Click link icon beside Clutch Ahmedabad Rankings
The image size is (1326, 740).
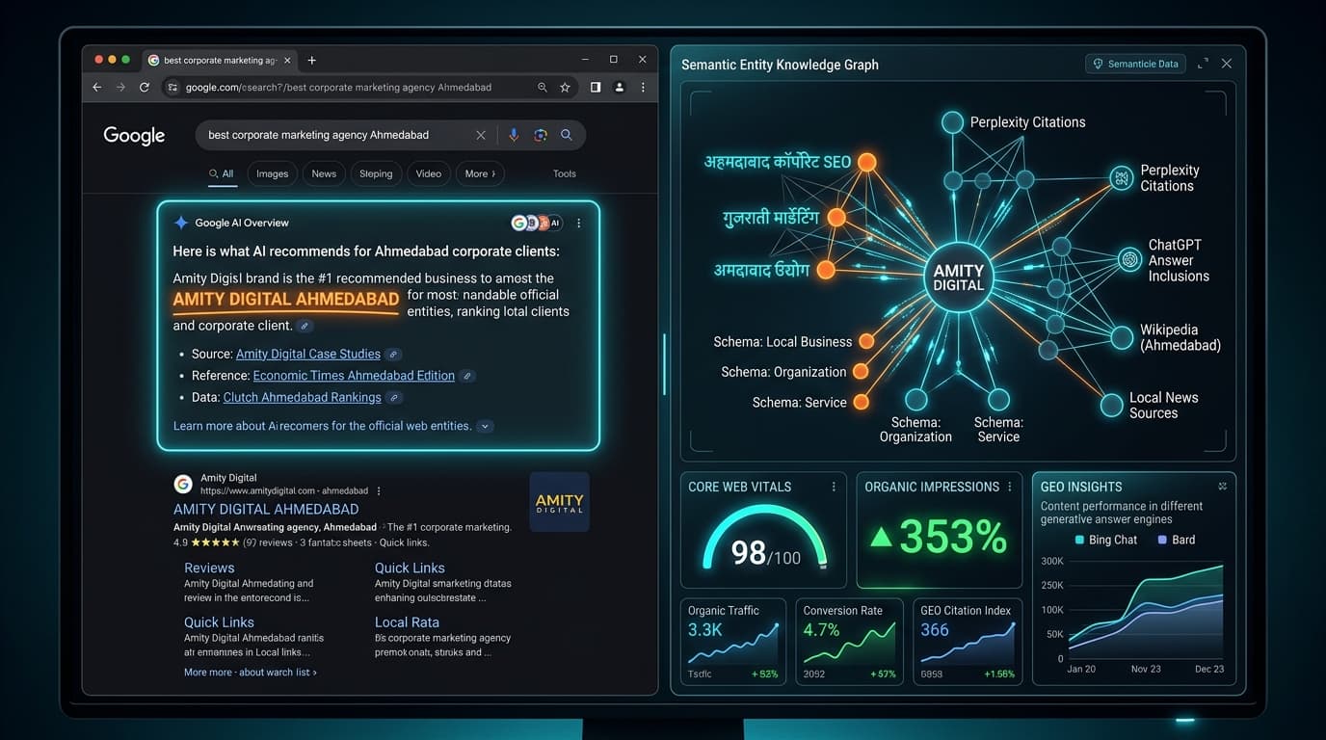pos(395,398)
